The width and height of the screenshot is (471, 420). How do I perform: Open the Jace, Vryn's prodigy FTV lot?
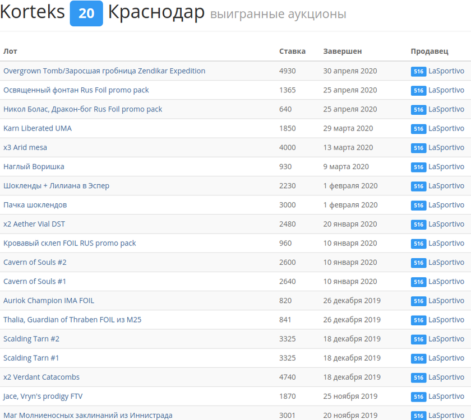pos(42,396)
